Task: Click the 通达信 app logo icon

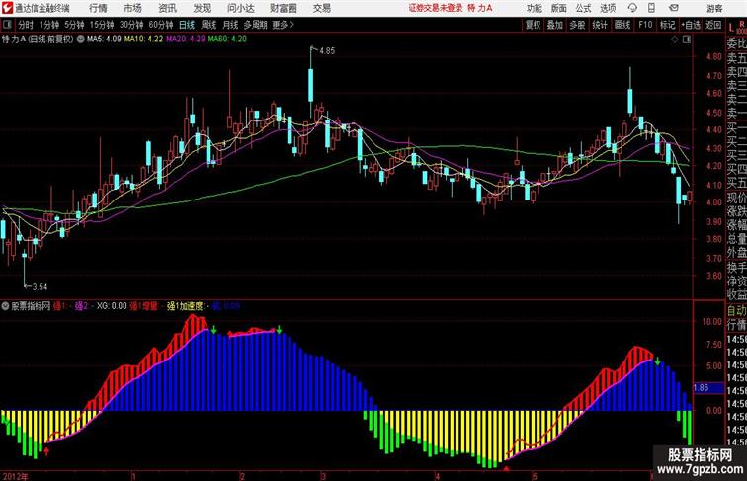Action: tap(7, 8)
